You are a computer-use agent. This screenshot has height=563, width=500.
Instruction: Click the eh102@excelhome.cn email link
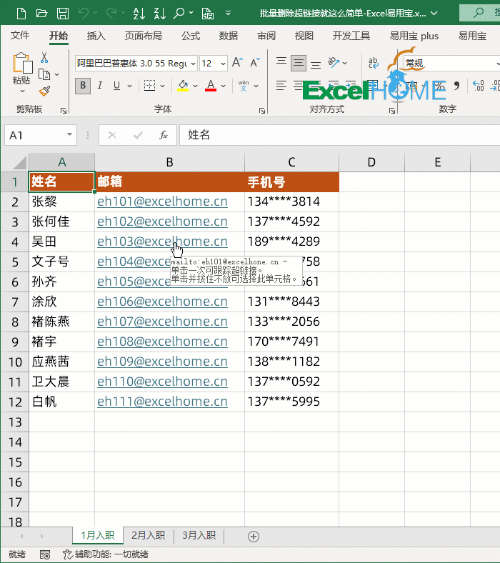tap(162, 221)
